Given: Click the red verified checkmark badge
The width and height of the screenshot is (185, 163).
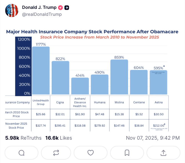Looking at the screenshot, I should [x=60, y=7].
